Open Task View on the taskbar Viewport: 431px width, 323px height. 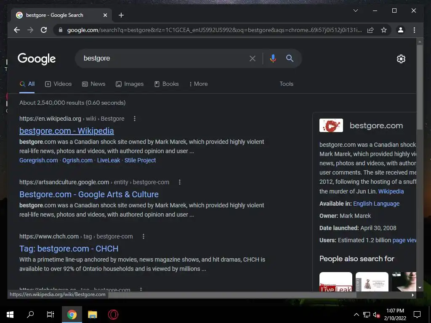pos(51,315)
